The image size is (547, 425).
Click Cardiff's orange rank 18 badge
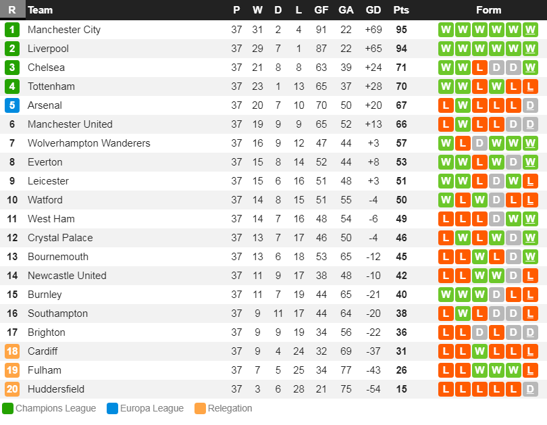(12, 351)
